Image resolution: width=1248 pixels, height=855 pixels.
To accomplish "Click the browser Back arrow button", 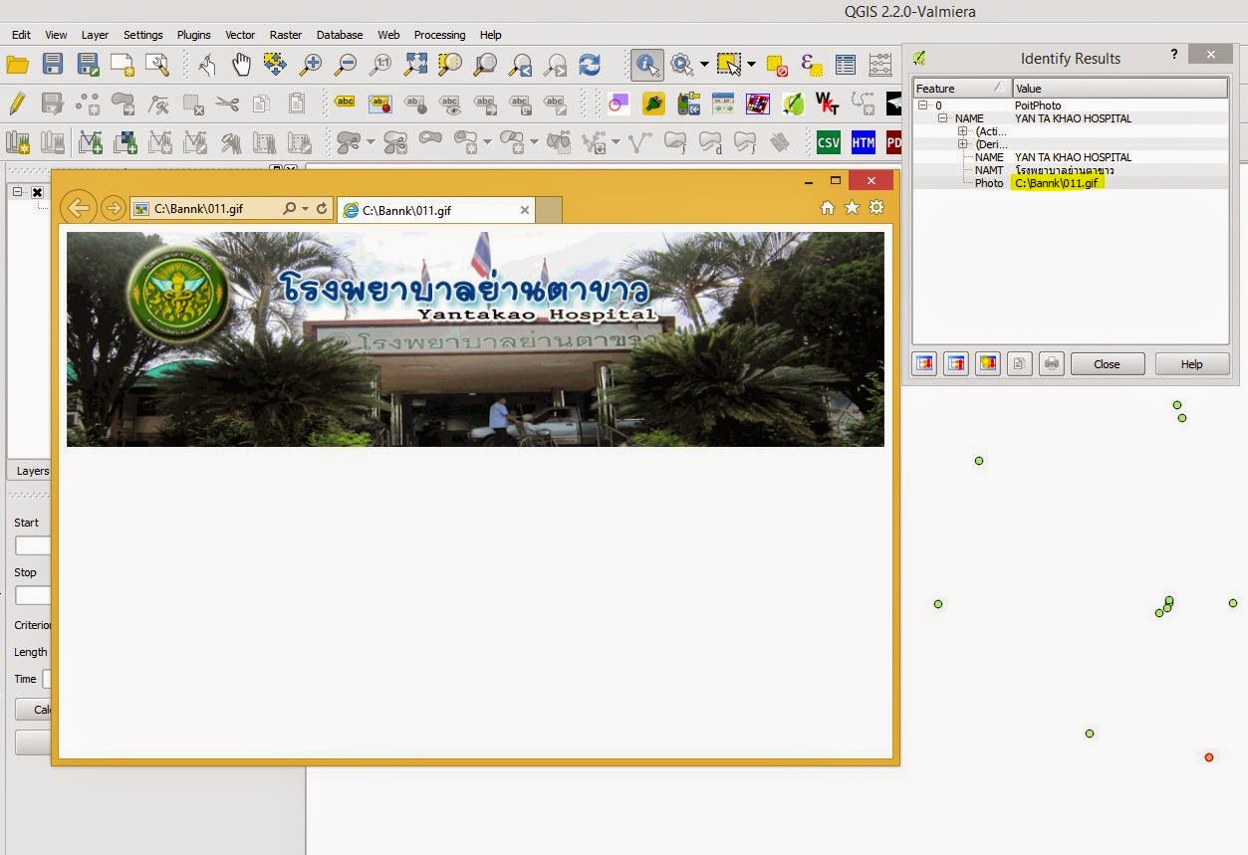I will point(79,208).
